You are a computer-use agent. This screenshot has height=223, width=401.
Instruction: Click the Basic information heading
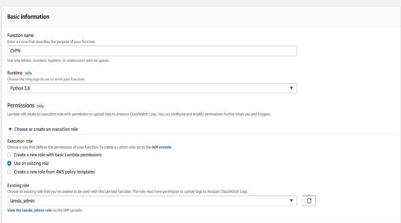tap(28, 17)
